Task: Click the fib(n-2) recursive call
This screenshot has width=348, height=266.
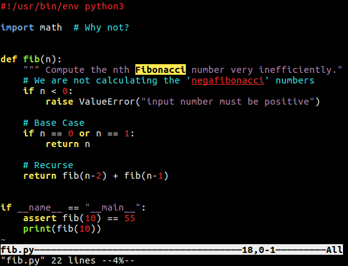Action: 85,176
